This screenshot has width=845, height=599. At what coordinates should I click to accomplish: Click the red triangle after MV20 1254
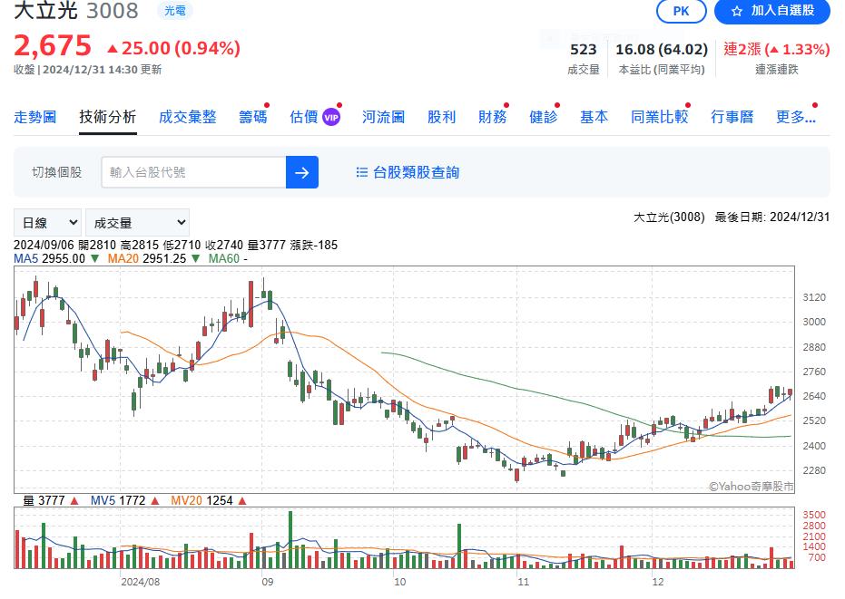[x=241, y=500]
